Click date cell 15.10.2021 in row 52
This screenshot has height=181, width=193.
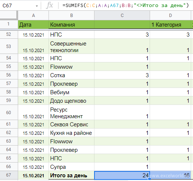tap(33, 34)
